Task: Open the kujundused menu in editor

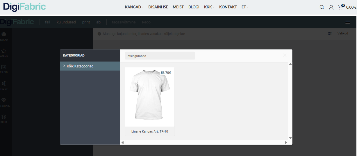Action: click(x=66, y=22)
